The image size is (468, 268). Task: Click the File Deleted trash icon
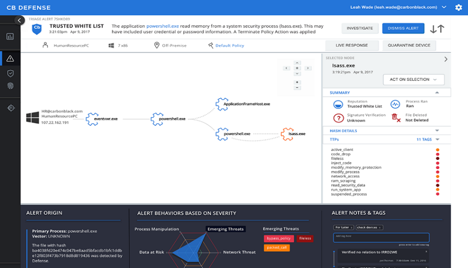click(x=396, y=118)
